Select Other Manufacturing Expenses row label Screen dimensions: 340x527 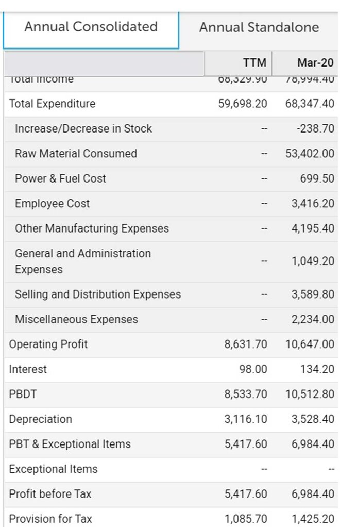point(92,228)
